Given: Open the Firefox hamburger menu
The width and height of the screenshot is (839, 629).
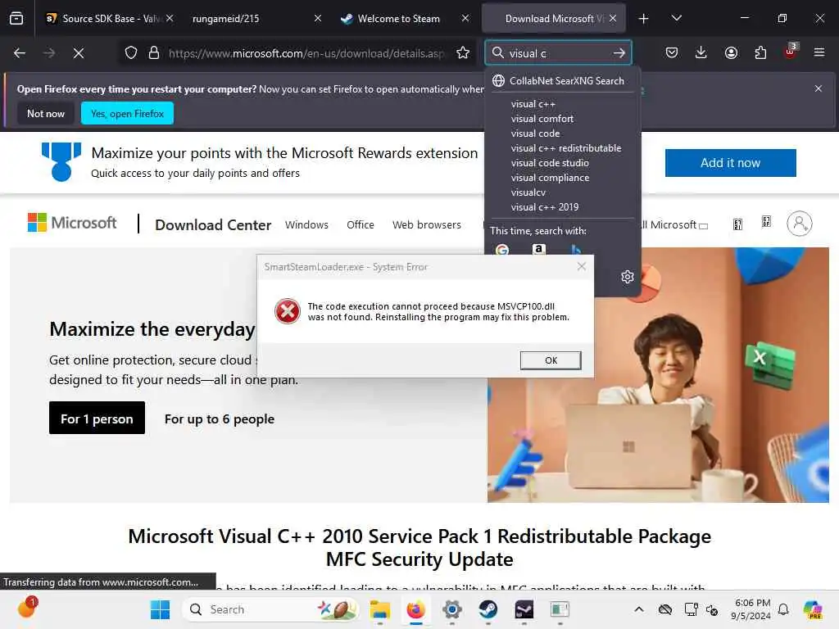Looking at the screenshot, I should (x=819, y=52).
